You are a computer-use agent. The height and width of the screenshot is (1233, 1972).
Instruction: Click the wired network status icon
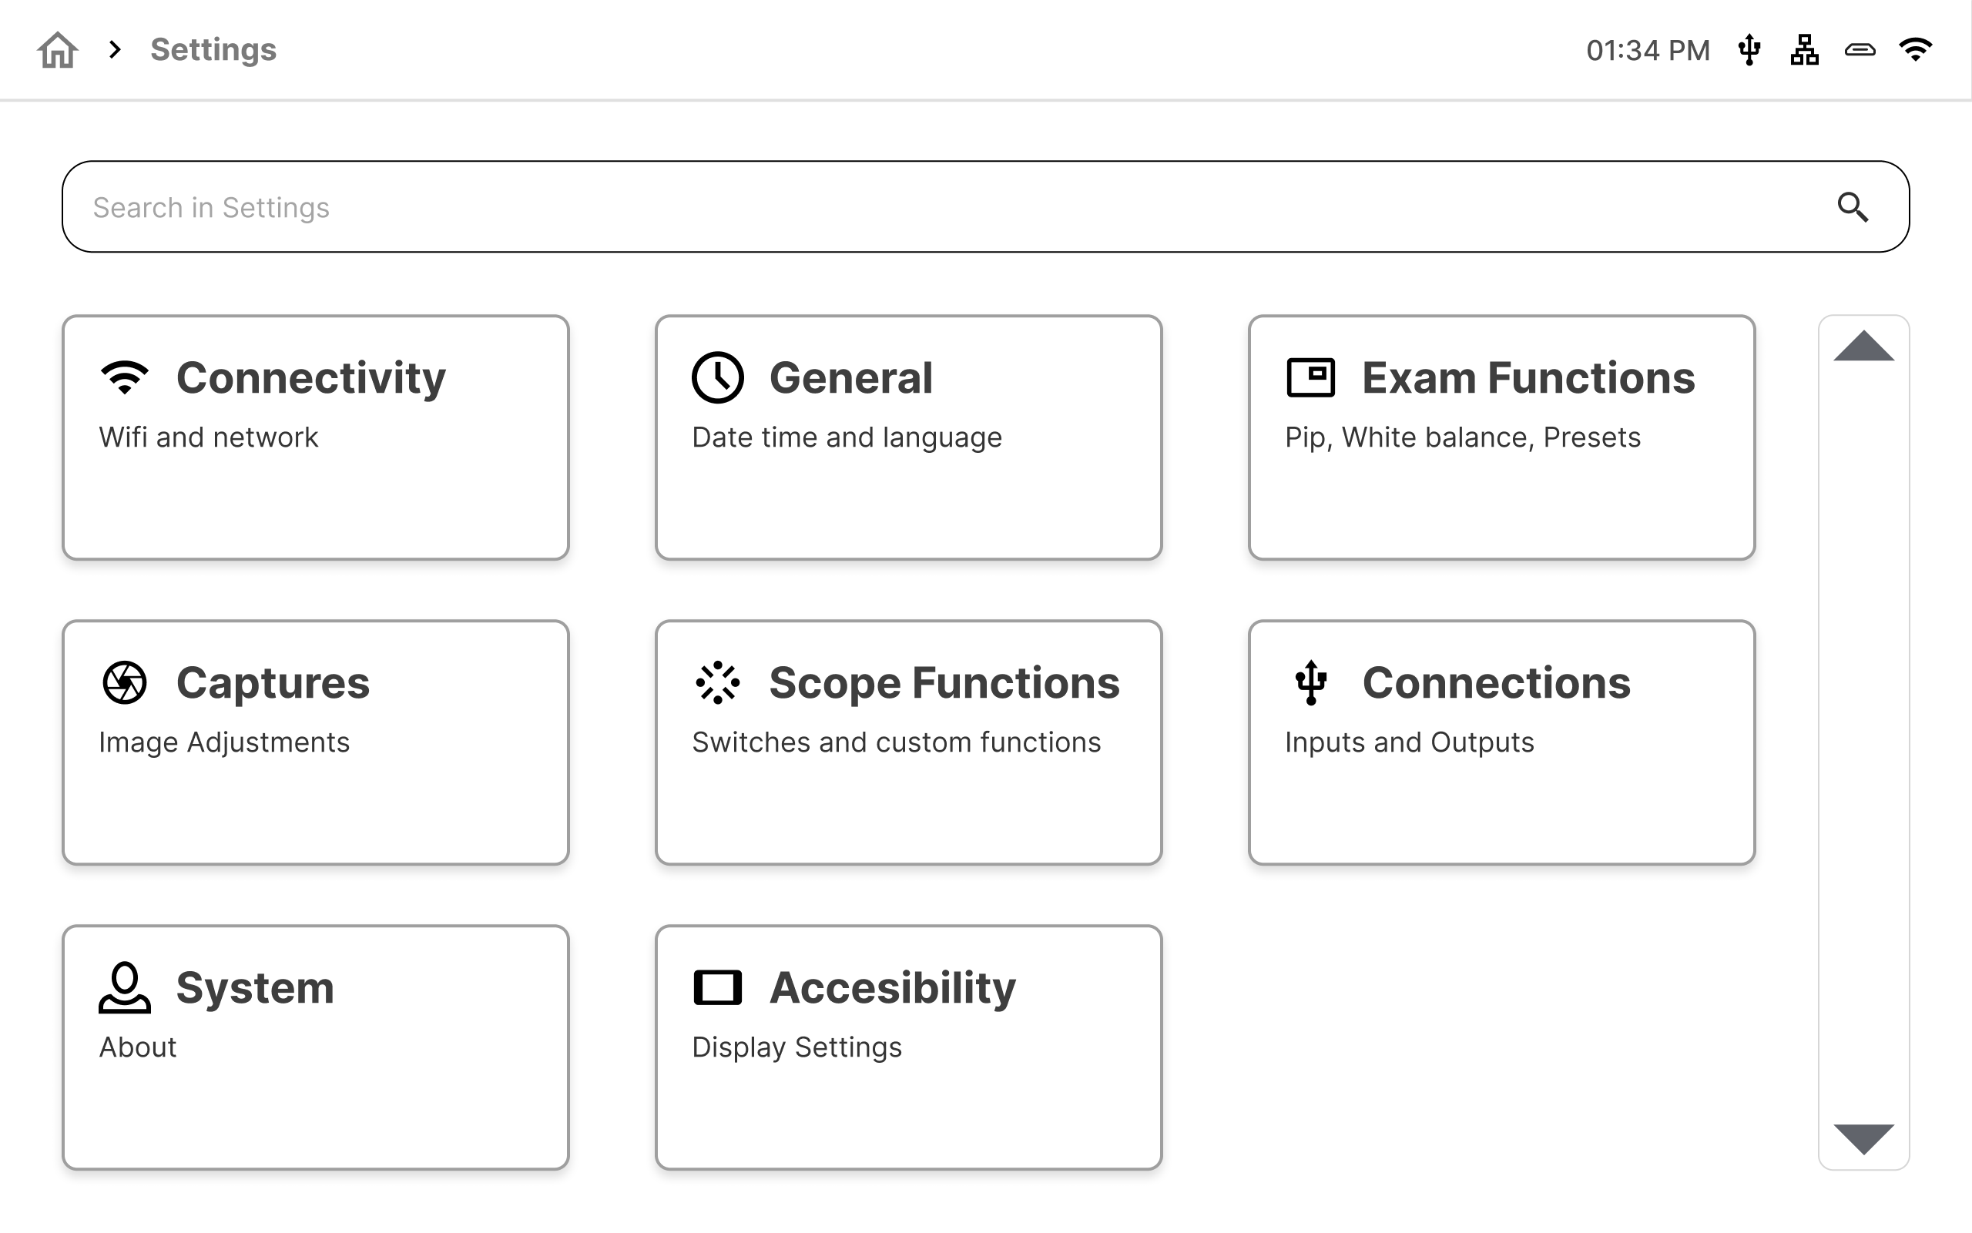tap(1805, 50)
